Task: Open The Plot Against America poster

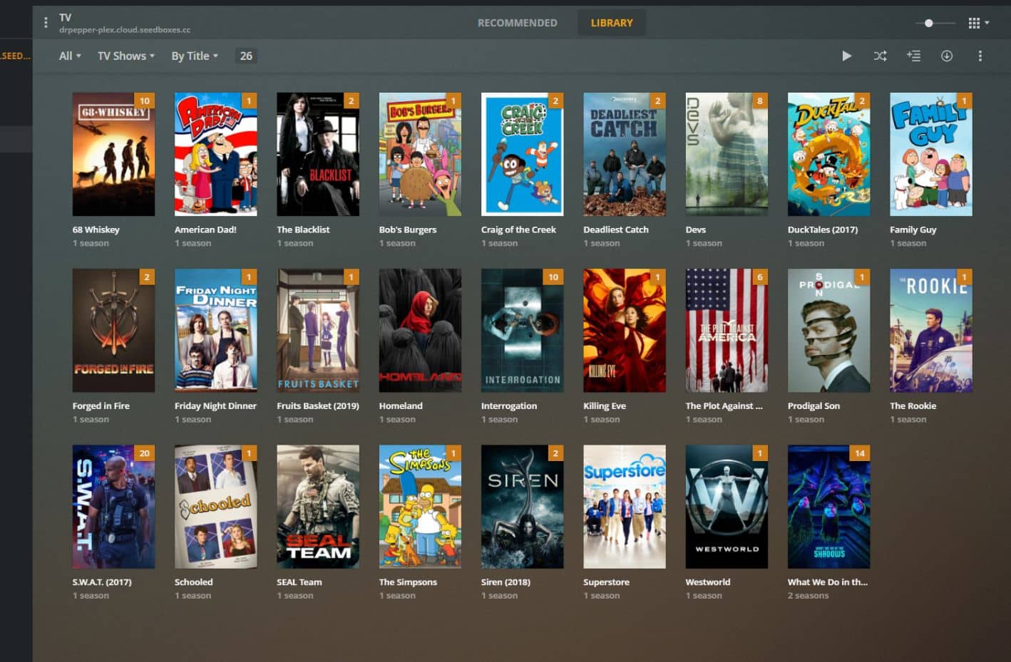Action: pyautogui.click(x=727, y=330)
